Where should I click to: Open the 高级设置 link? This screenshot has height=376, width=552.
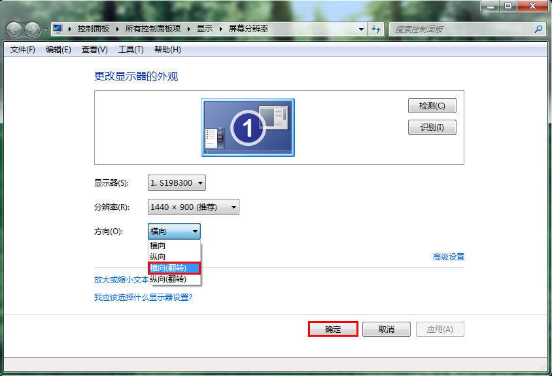click(x=449, y=257)
